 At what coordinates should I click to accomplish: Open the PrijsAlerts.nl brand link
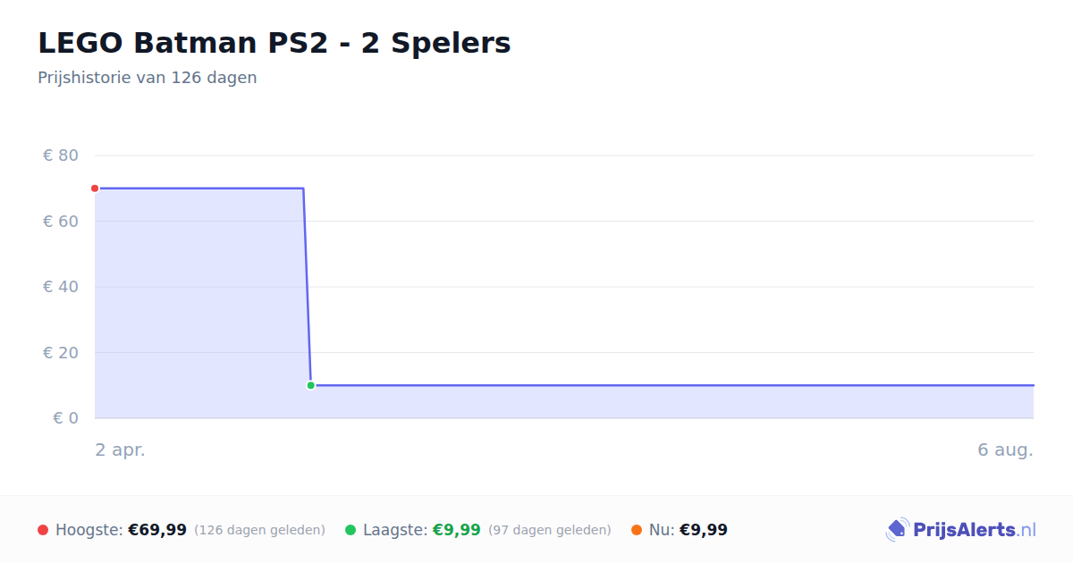pos(961,530)
